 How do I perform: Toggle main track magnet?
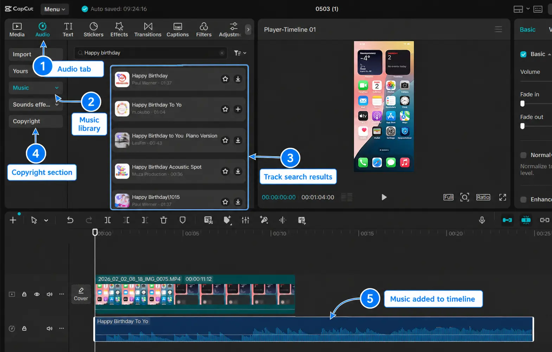coord(507,220)
